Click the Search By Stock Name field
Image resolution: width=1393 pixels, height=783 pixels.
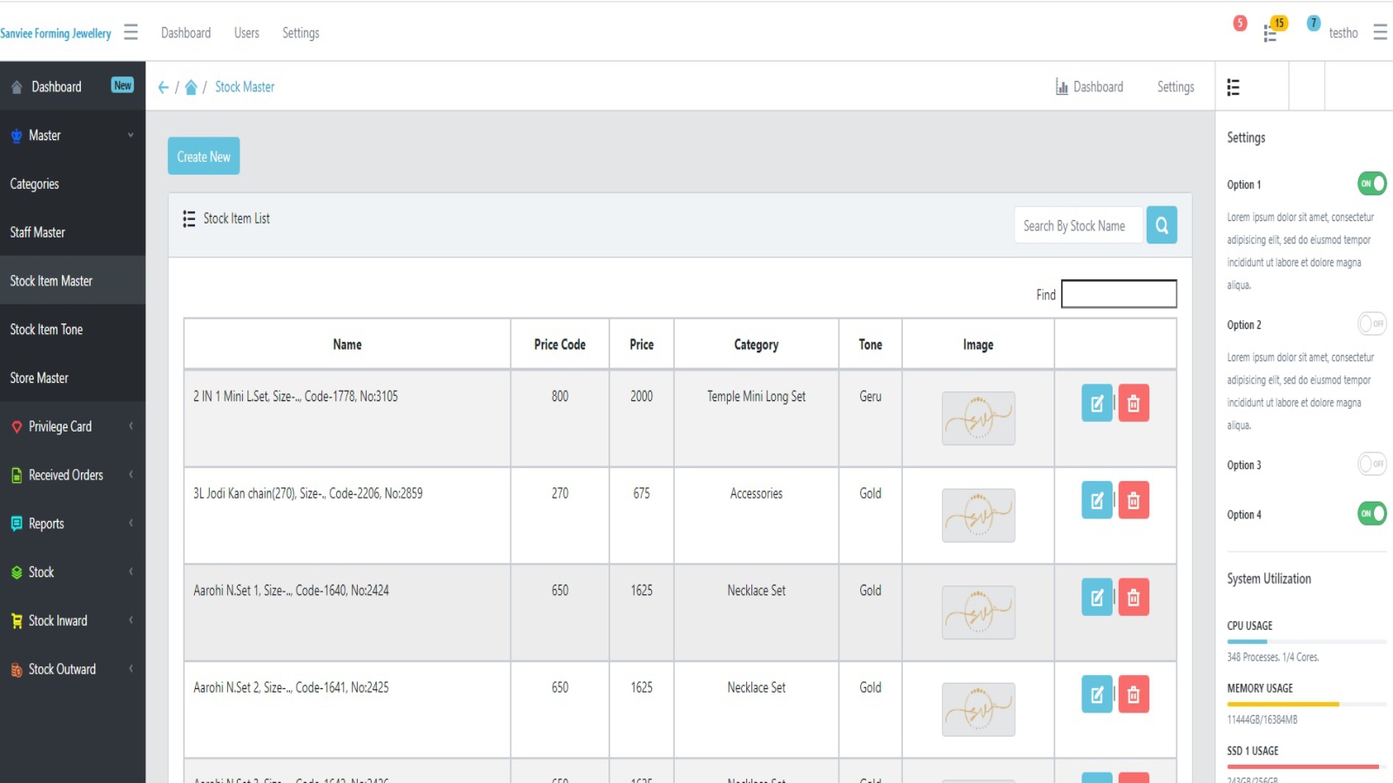coord(1078,225)
